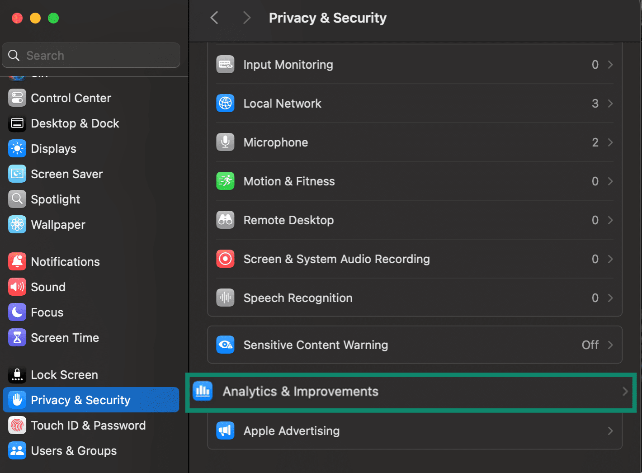Open the Input Monitoring keyboard icon
This screenshot has width=642, height=473.
pos(225,64)
